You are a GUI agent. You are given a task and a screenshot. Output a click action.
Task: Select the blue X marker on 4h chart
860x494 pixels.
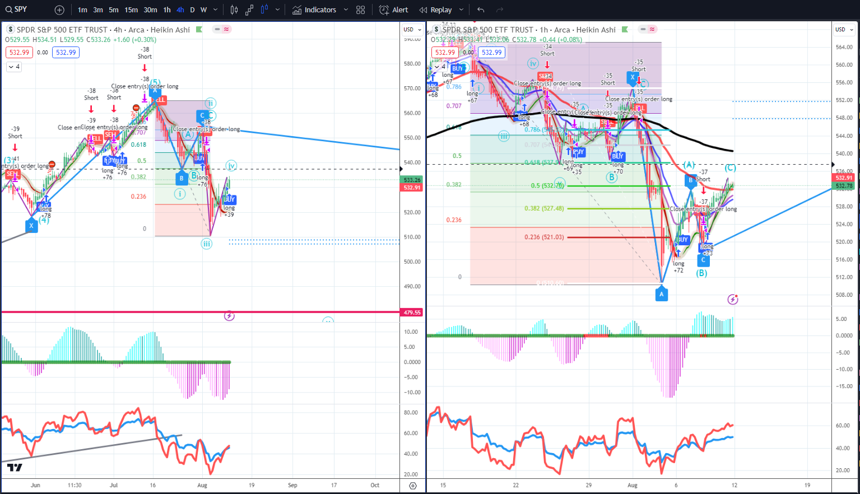(x=31, y=226)
